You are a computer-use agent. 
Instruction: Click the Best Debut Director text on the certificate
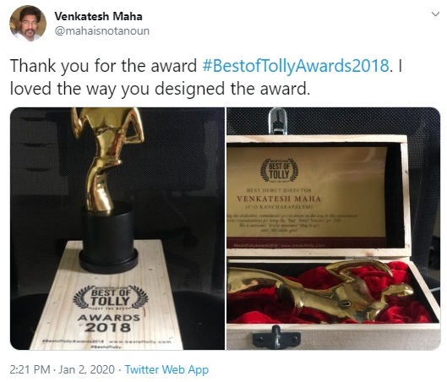coord(279,190)
